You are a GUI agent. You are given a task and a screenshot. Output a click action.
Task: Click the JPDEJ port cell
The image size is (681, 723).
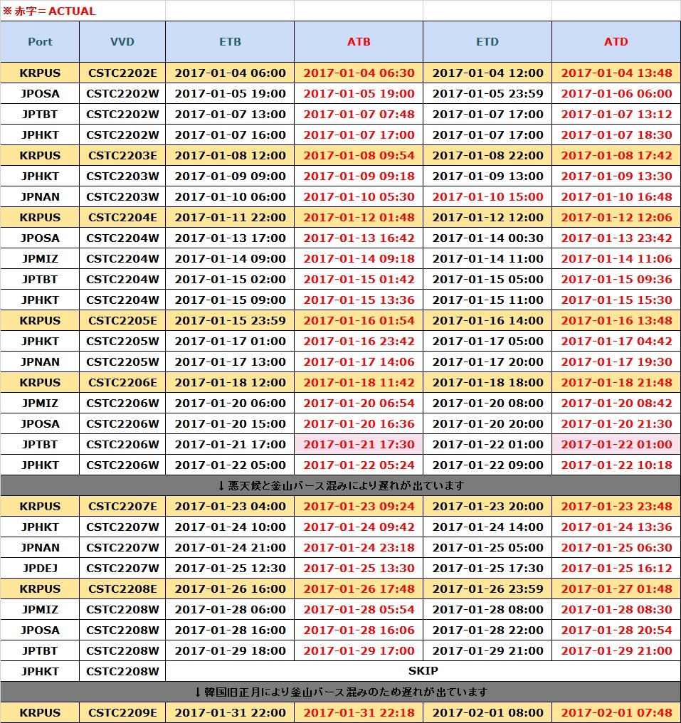pyautogui.click(x=40, y=568)
